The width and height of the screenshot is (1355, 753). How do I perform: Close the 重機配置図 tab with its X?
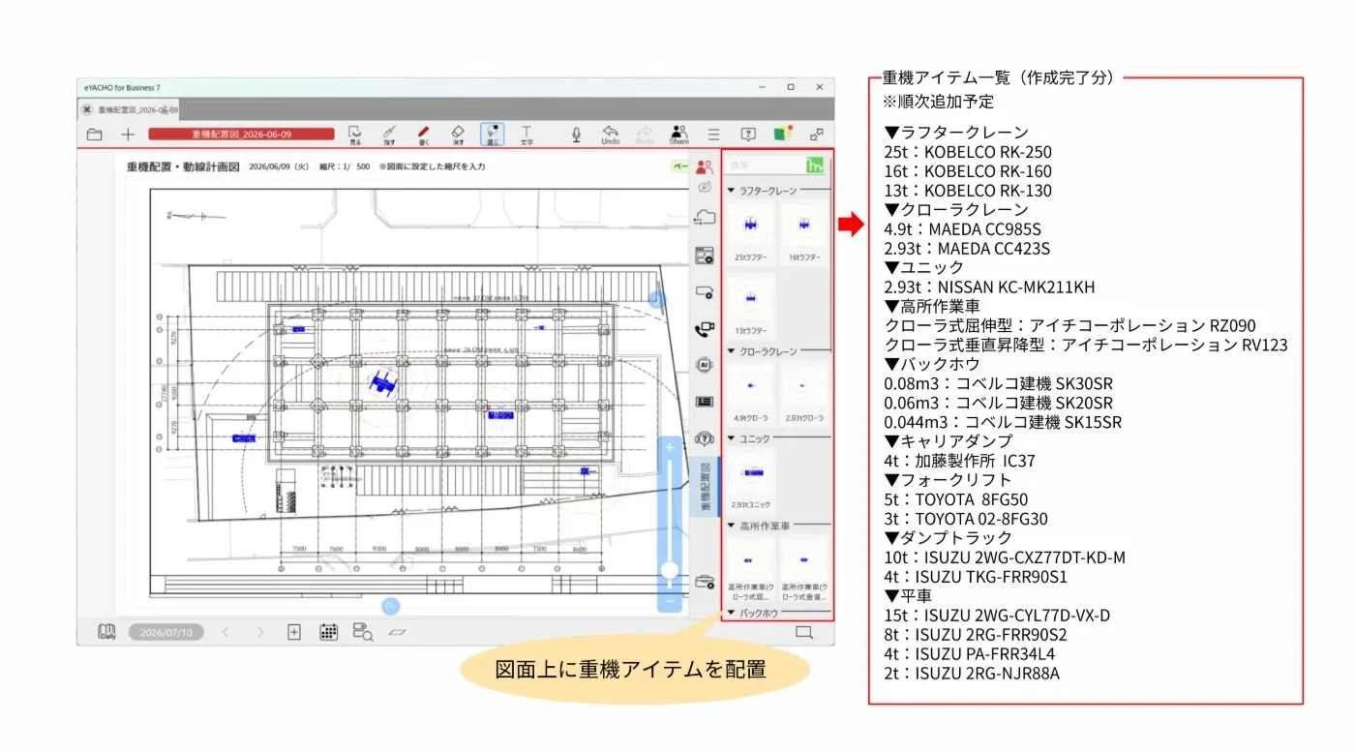[86, 109]
